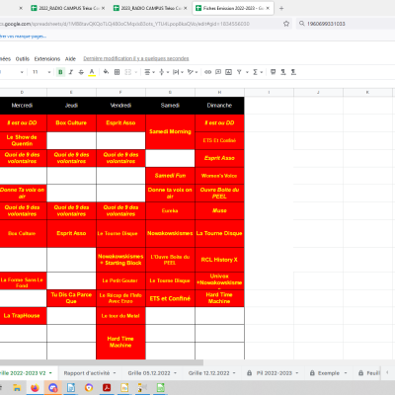This screenshot has height=395, width=395.
Task: Add a comment using the toolbar icon
Action: point(218,72)
